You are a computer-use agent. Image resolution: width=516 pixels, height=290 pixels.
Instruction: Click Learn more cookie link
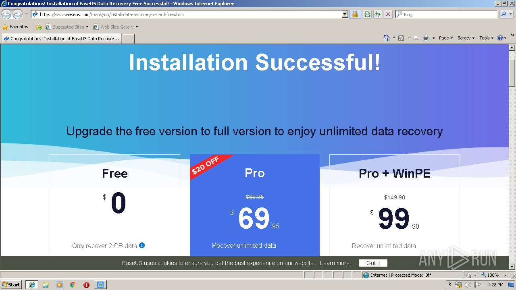pos(335,263)
